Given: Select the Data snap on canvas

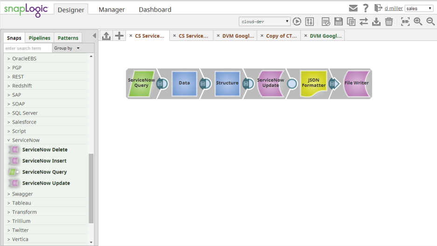Looking at the screenshot, I should 184,83.
